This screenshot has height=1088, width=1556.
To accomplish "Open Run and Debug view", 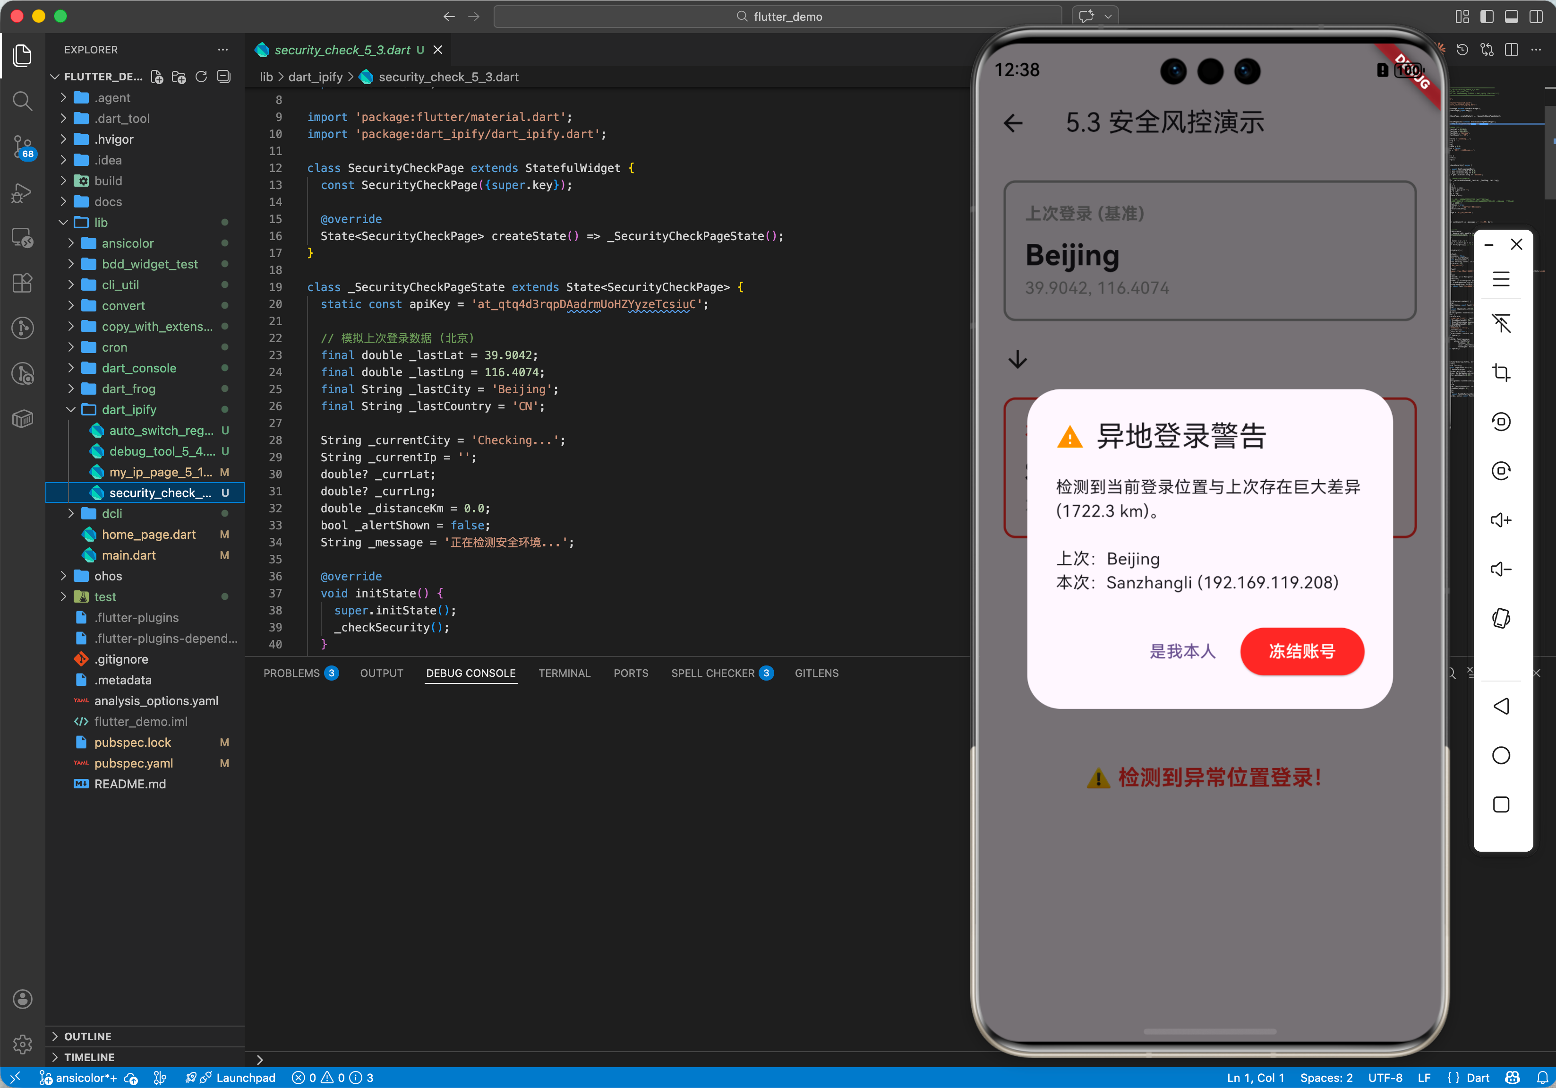I will tap(22, 192).
